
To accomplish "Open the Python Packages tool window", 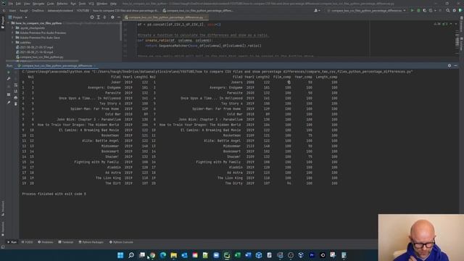I will [x=91, y=242].
